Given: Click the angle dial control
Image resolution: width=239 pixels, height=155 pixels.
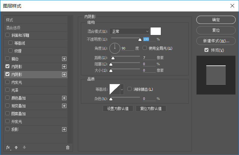Looking at the screenshot, I should 115,48.
